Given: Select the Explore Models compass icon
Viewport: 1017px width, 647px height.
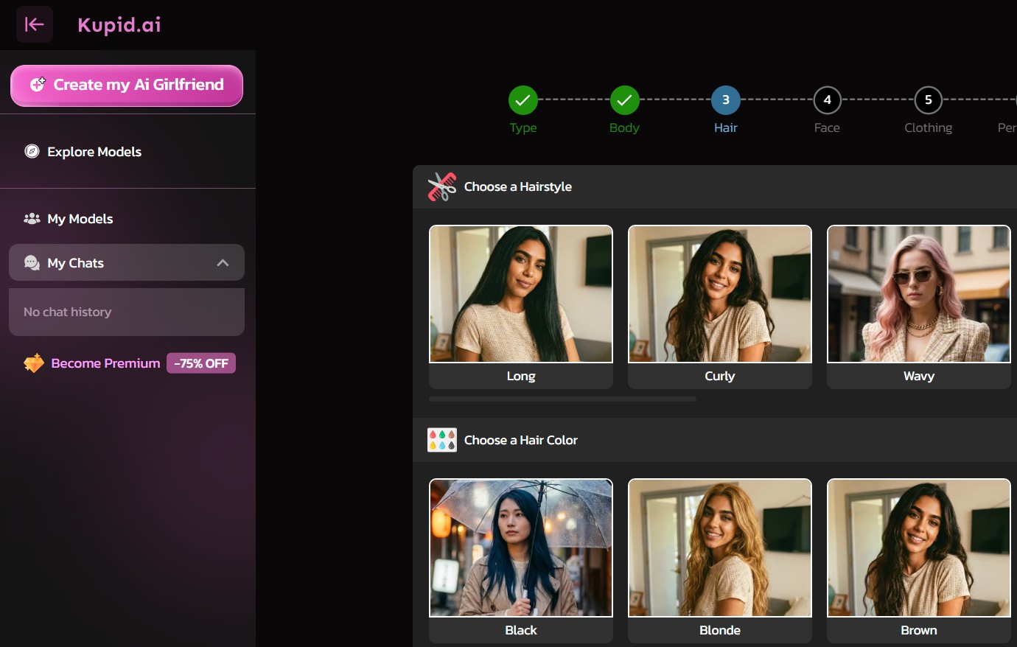Looking at the screenshot, I should point(30,152).
